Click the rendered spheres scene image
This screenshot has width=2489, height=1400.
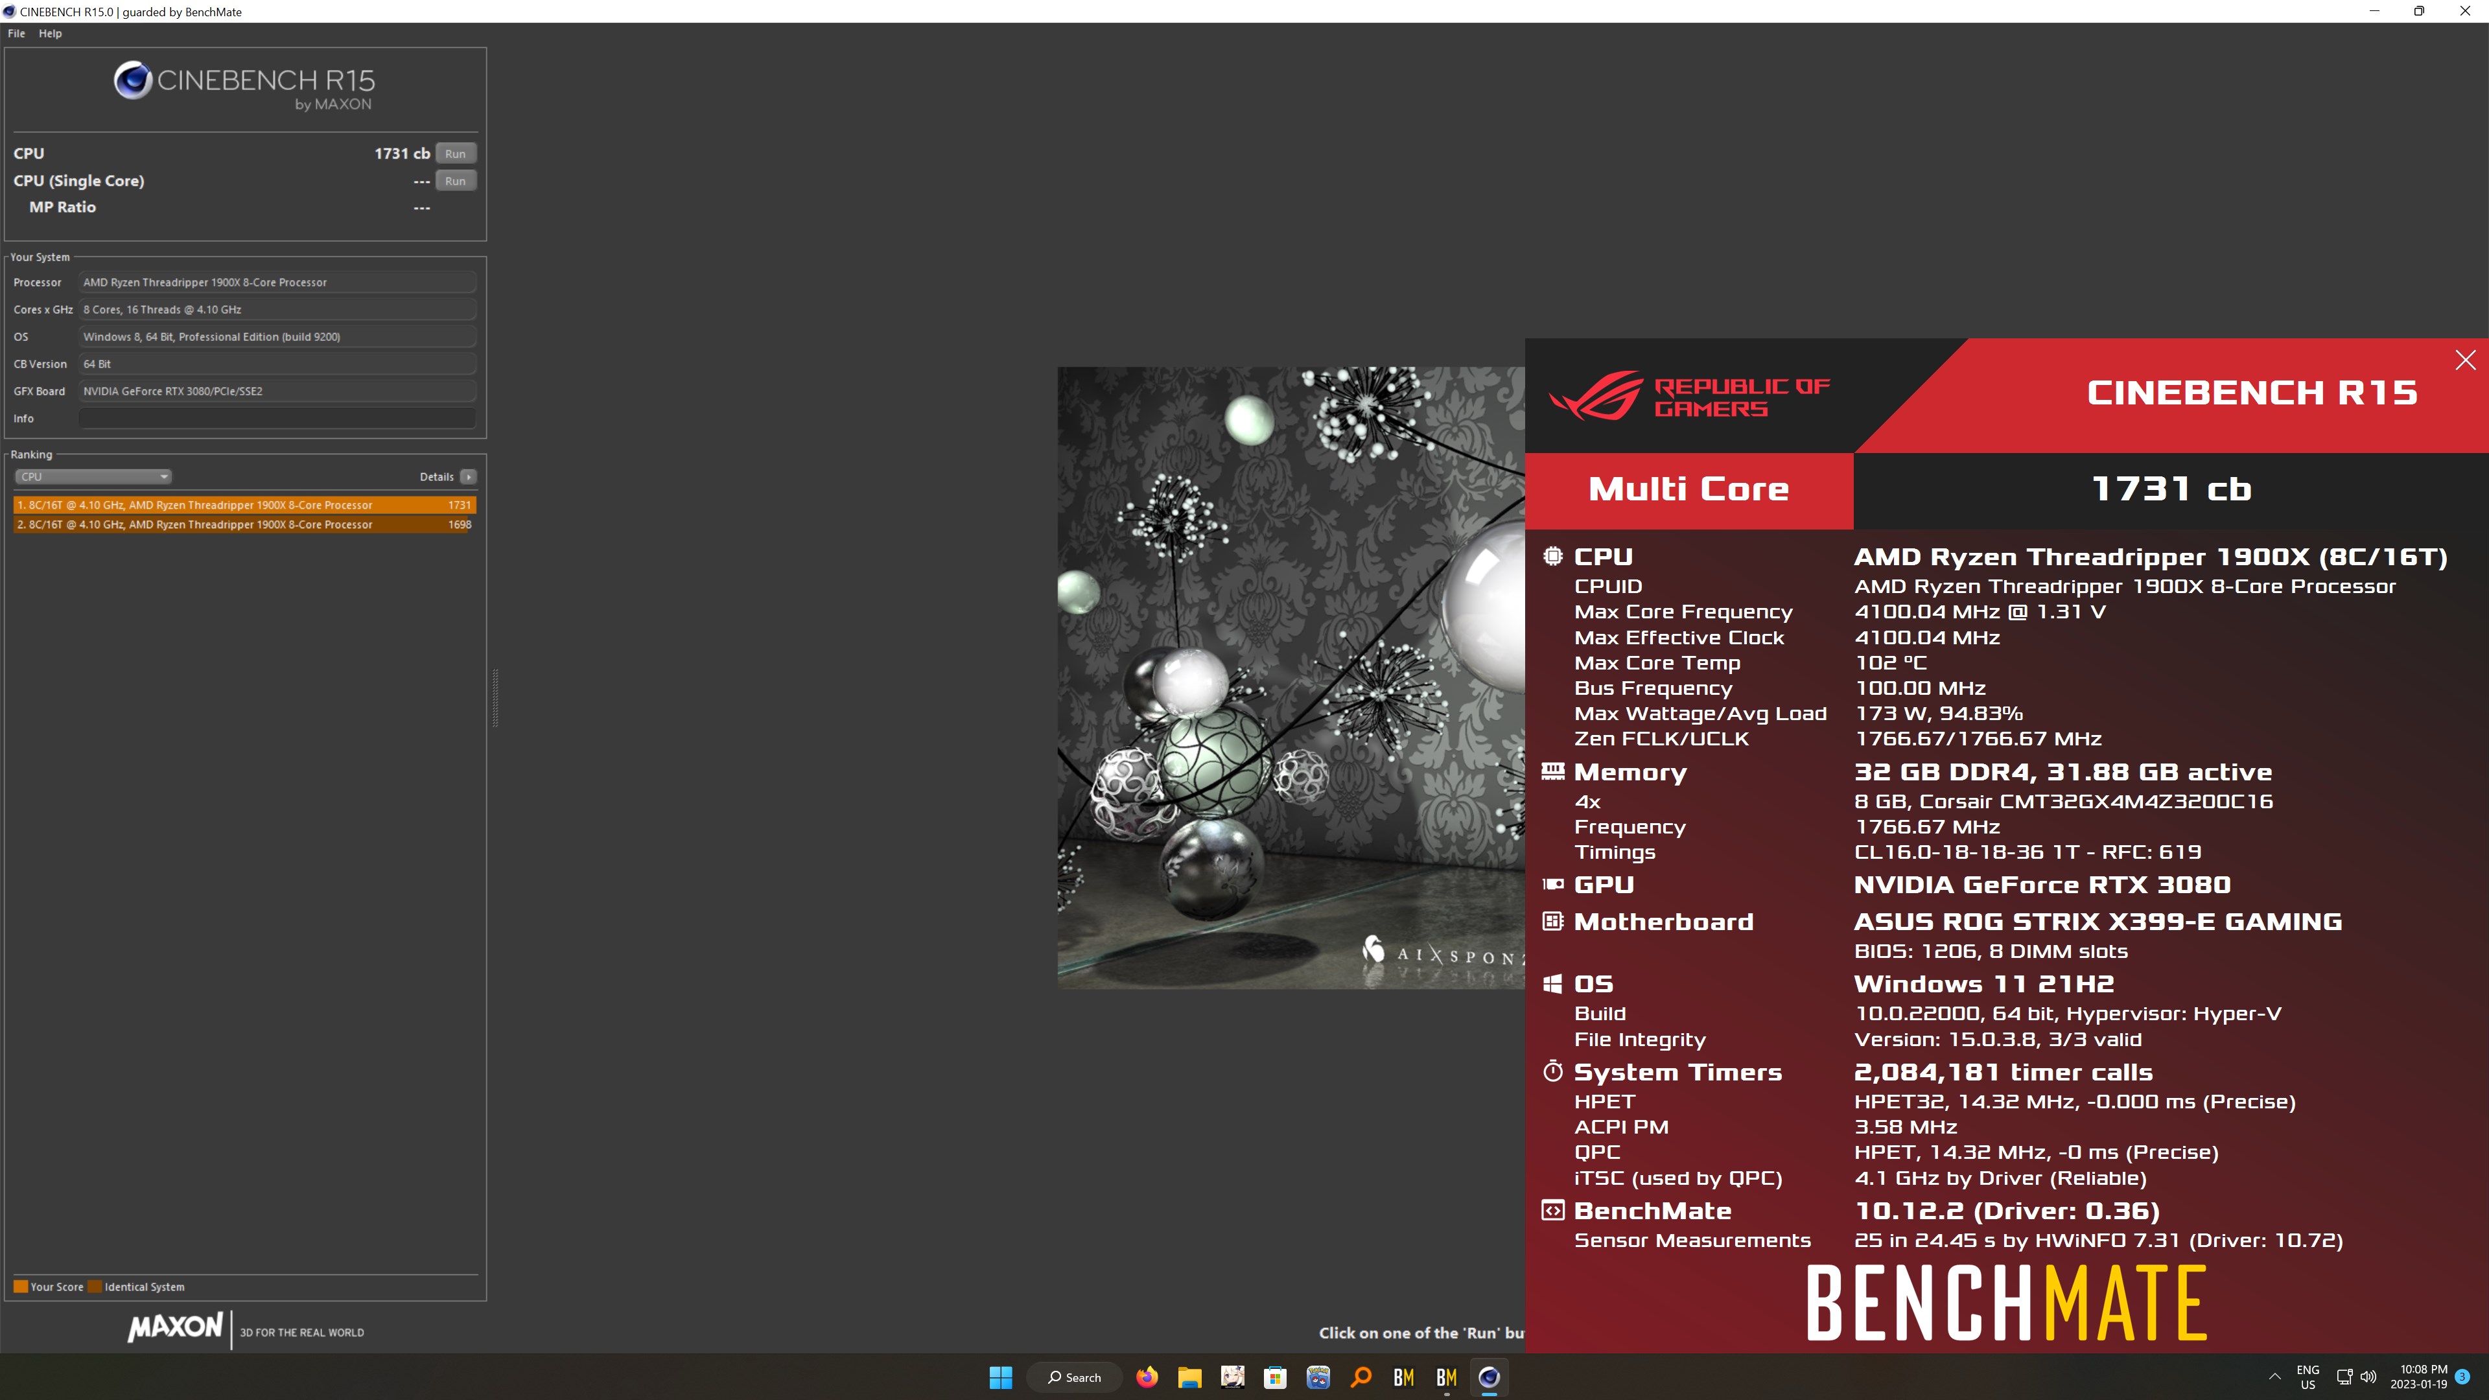click(x=1291, y=677)
